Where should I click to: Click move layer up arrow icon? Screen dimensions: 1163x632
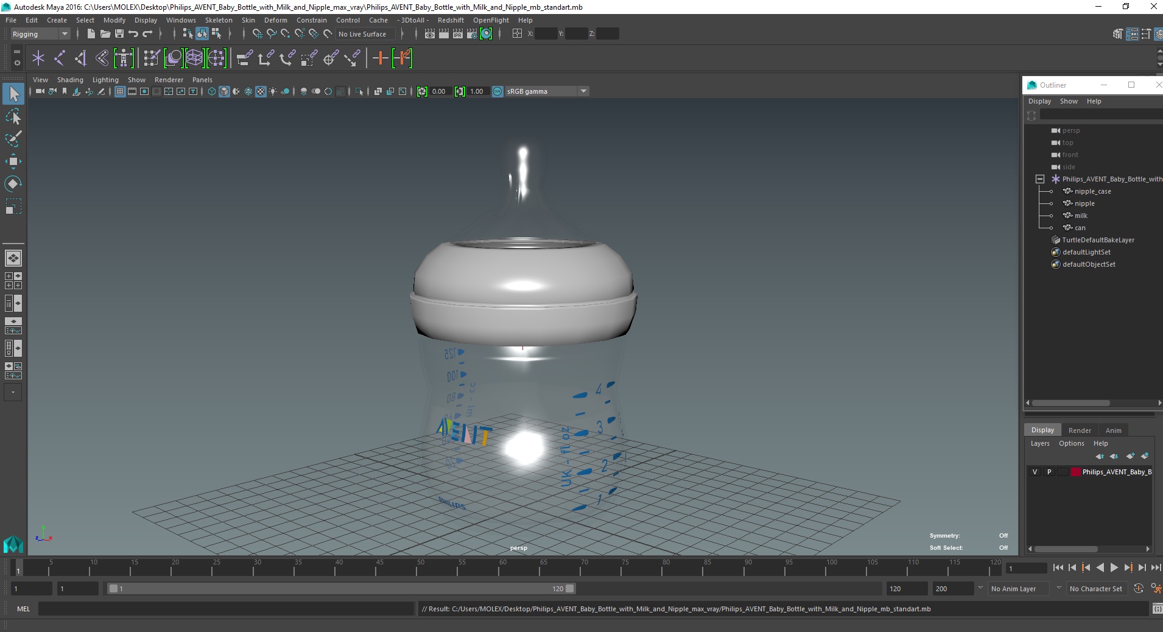[x=1100, y=456]
